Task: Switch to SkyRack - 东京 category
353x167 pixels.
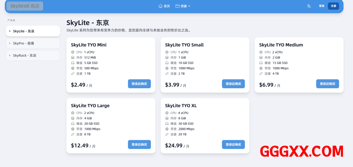Action: (x=33, y=55)
